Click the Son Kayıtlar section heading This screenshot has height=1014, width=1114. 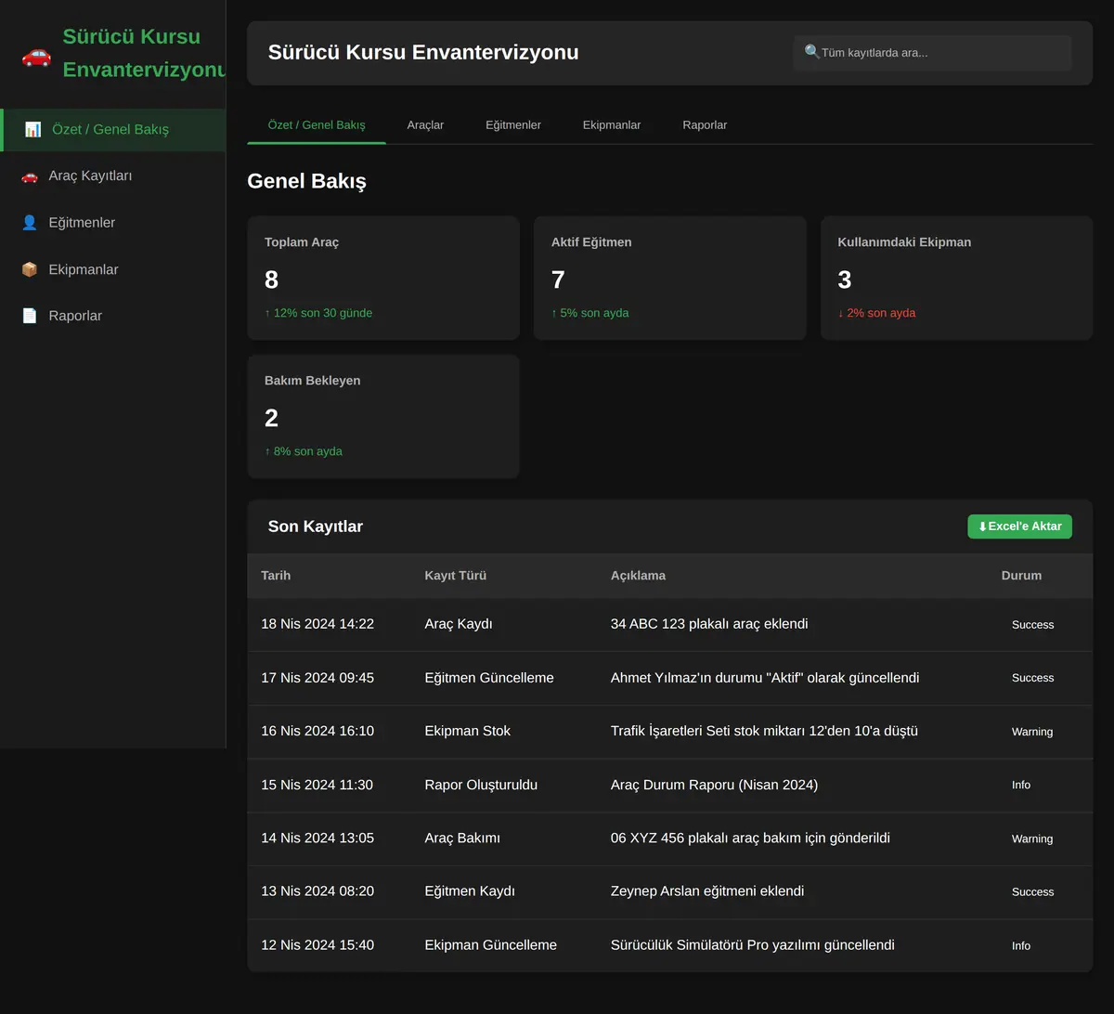point(316,526)
